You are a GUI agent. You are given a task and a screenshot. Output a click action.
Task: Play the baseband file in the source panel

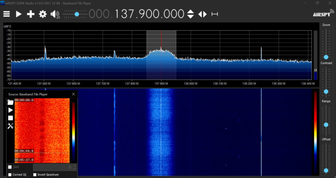pos(10,110)
